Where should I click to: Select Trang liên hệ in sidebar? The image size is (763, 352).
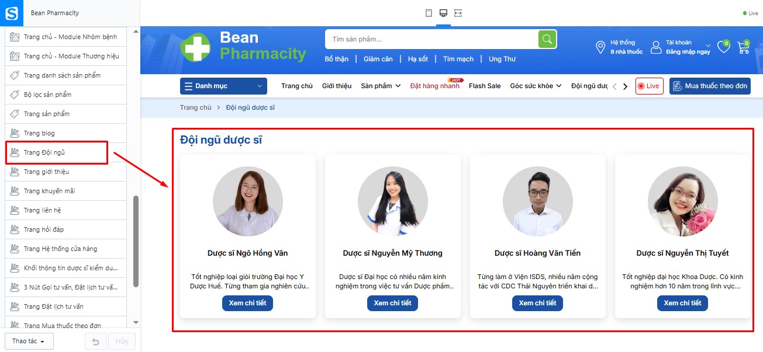(x=65, y=210)
